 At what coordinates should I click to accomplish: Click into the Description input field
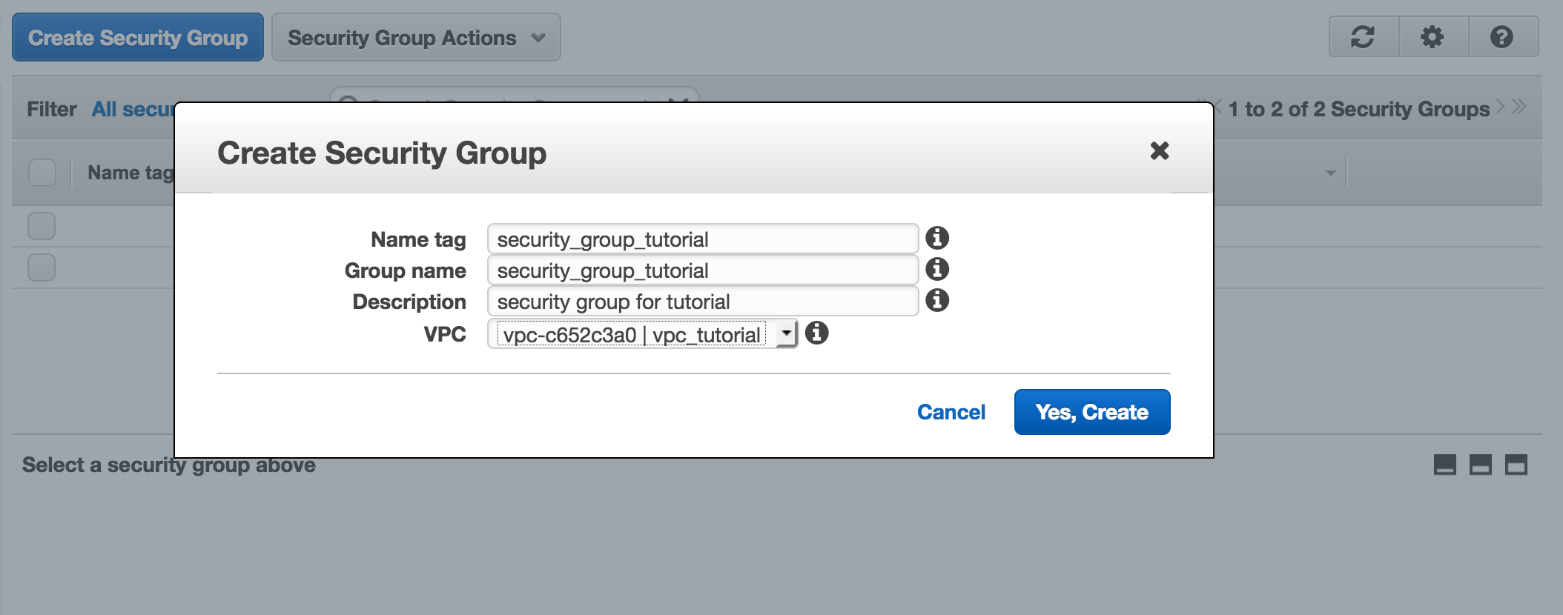(702, 302)
